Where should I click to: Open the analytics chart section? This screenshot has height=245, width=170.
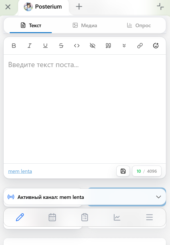tap(117, 217)
